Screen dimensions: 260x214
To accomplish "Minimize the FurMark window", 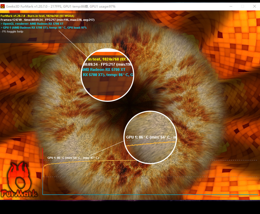I will click(231, 6).
